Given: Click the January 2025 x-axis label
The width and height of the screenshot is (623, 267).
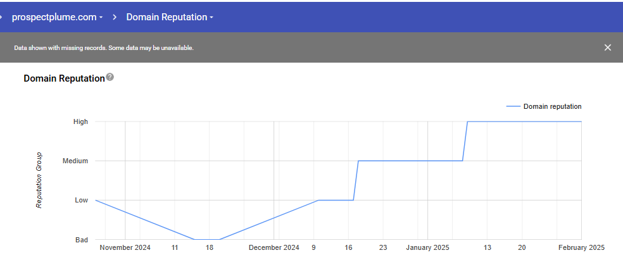Looking at the screenshot, I should click(427, 248).
